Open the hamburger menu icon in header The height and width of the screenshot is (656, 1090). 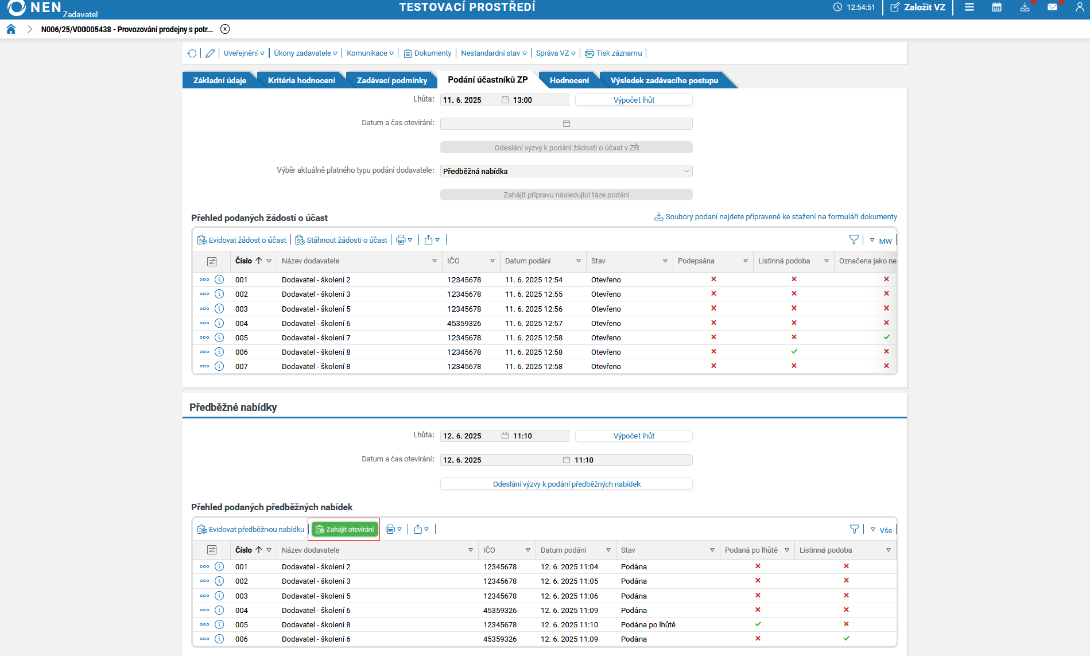tap(969, 7)
